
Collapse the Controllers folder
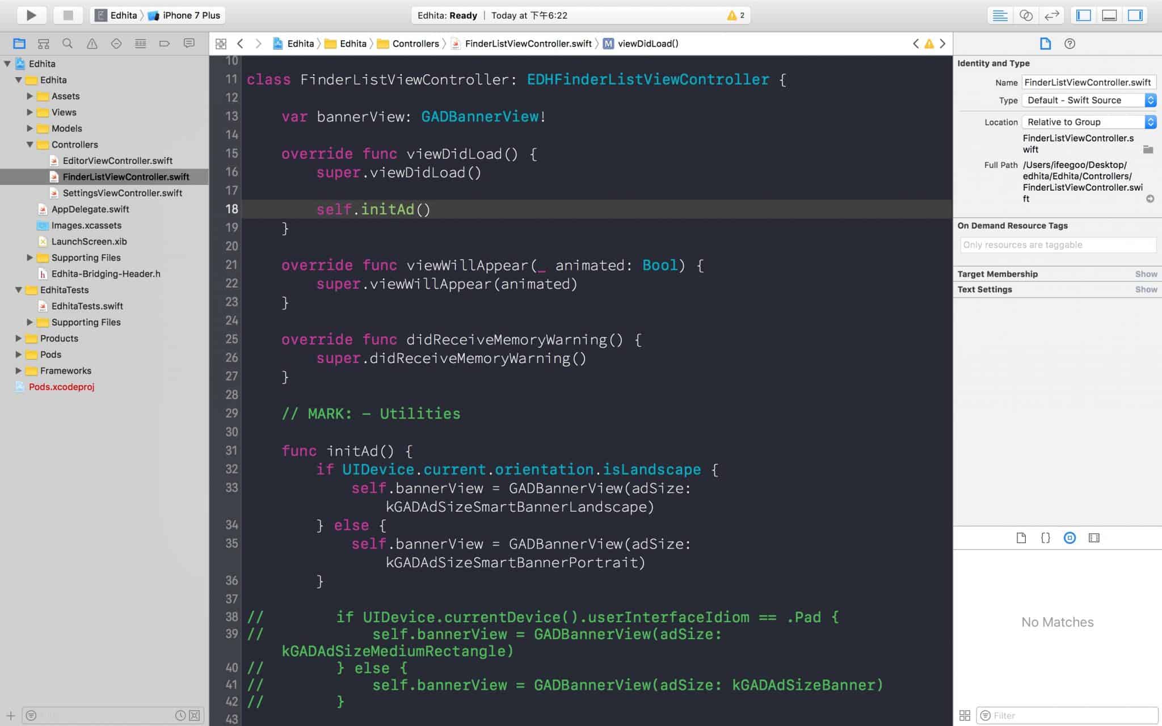[30, 145]
